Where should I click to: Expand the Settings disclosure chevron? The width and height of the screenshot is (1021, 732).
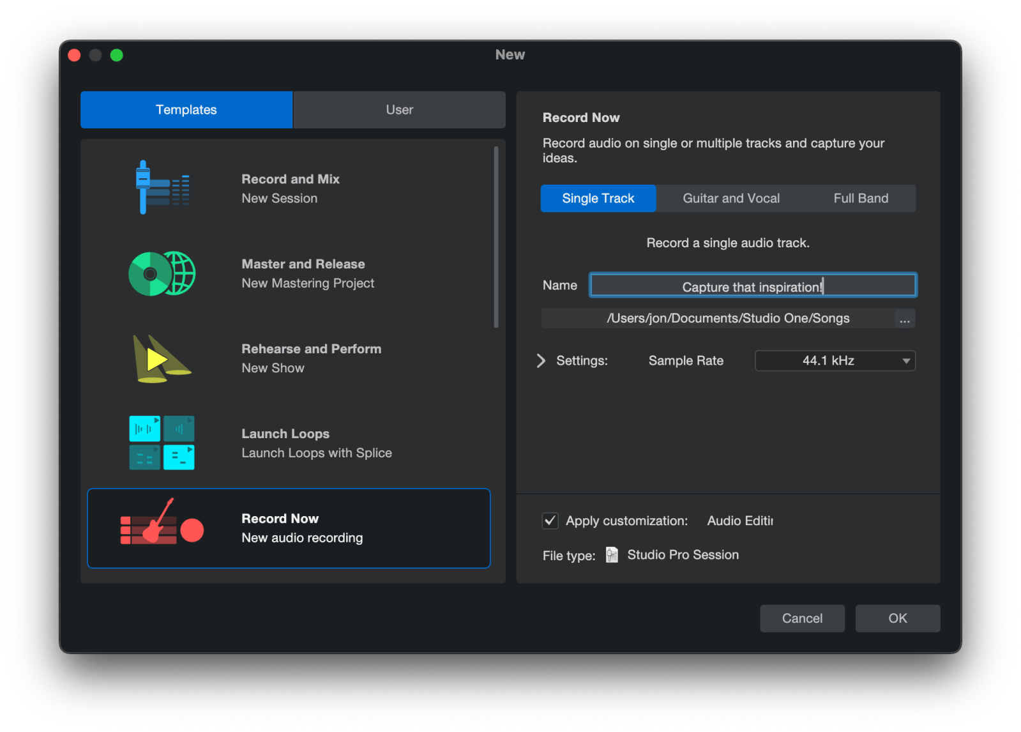tap(541, 361)
